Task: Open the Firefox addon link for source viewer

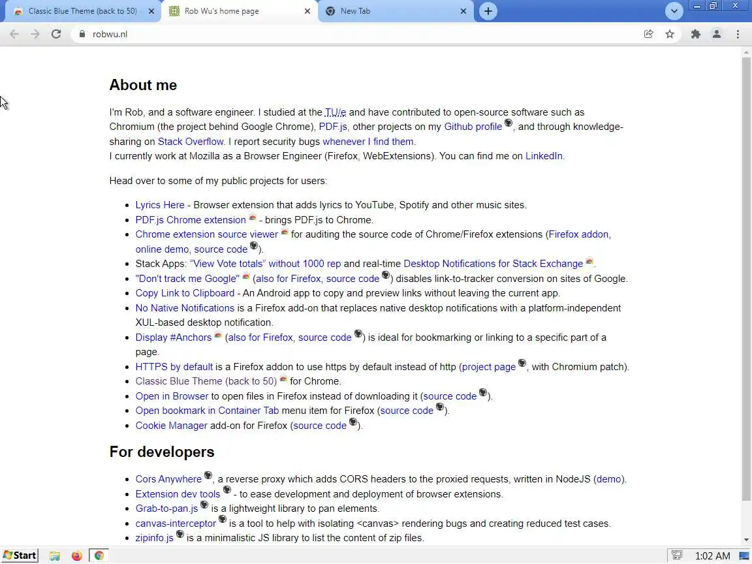Action: 578,234
